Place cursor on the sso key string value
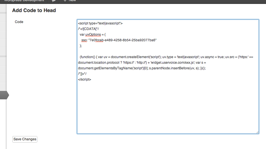The height and width of the screenshot is (149, 266). 122,40
